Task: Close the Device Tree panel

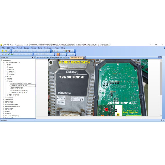Action: [x=34, y=57]
